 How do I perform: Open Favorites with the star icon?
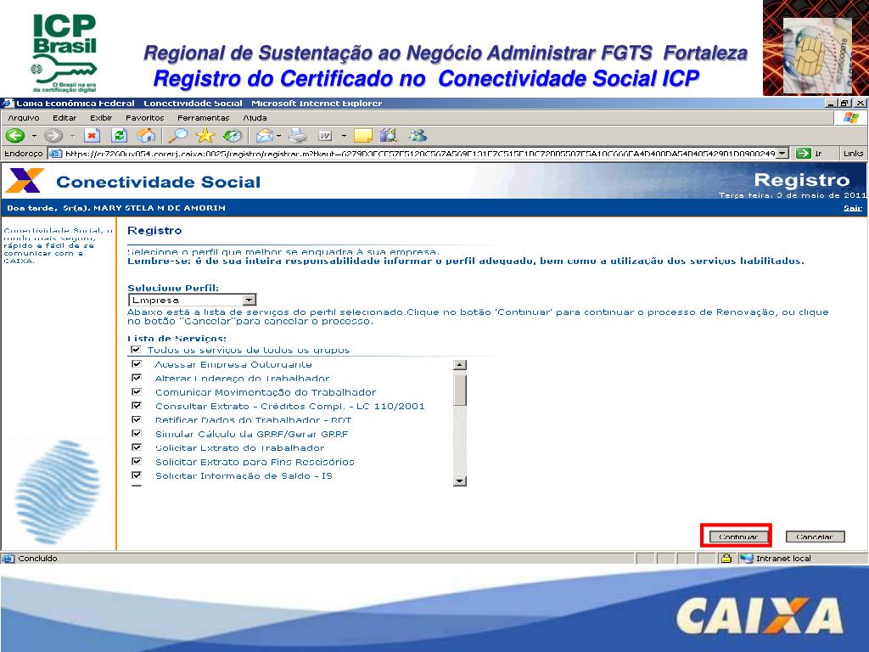pos(205,136)
